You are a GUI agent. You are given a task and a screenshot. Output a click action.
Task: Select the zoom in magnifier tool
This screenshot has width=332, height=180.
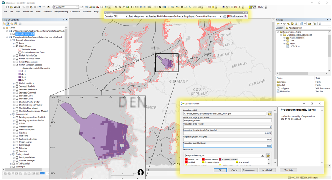116,7
